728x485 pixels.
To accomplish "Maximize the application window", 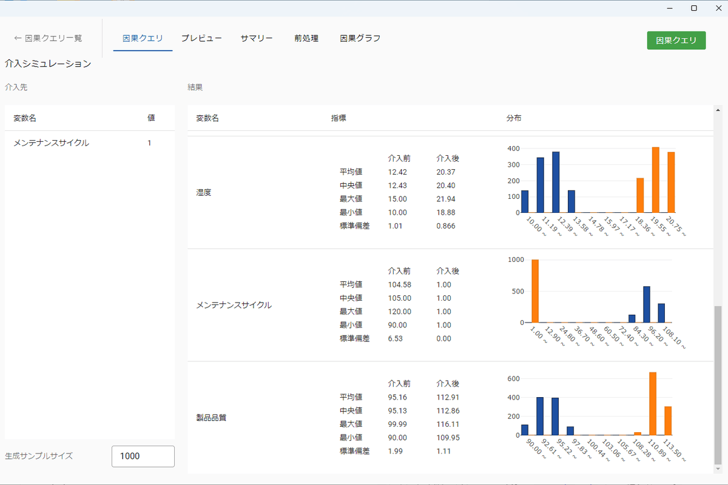I will 694,8.
